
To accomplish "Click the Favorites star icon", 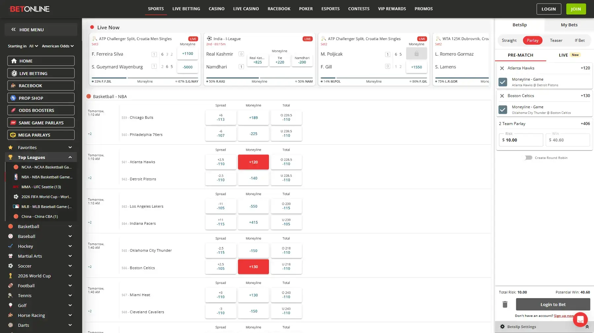I will 11,147.
